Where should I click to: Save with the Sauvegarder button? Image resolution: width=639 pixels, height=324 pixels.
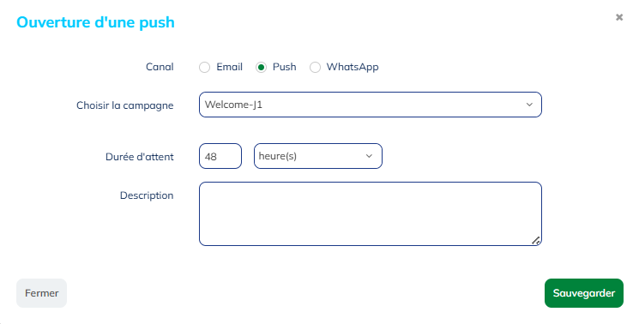click(584, 293)
